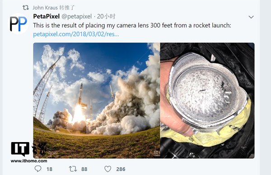271x175 pixels.
Task: Click the tweet text about rocket launch
Action: click(132, 25)
